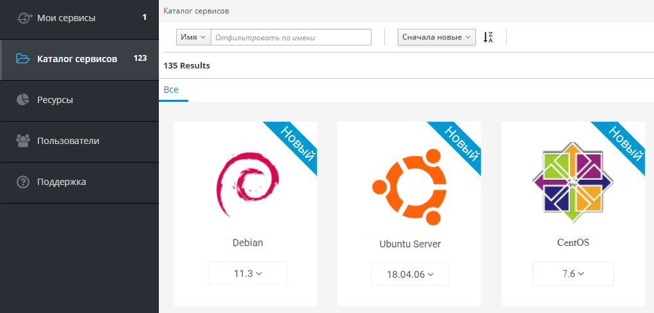Toggle the Z-A sort direction icon
654x313 pixels.
pyautogui.click(x=488, y=37)
